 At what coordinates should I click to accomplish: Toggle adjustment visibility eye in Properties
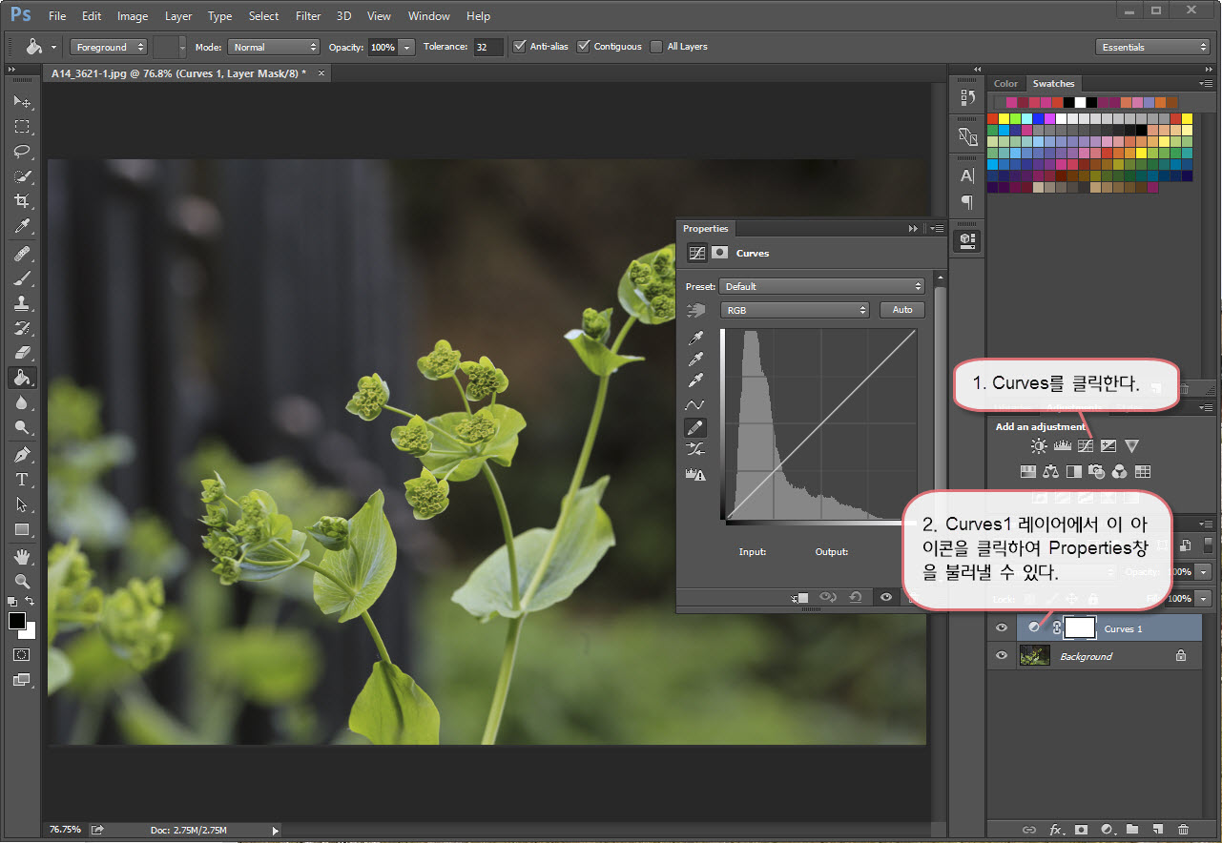coord(886,597)
